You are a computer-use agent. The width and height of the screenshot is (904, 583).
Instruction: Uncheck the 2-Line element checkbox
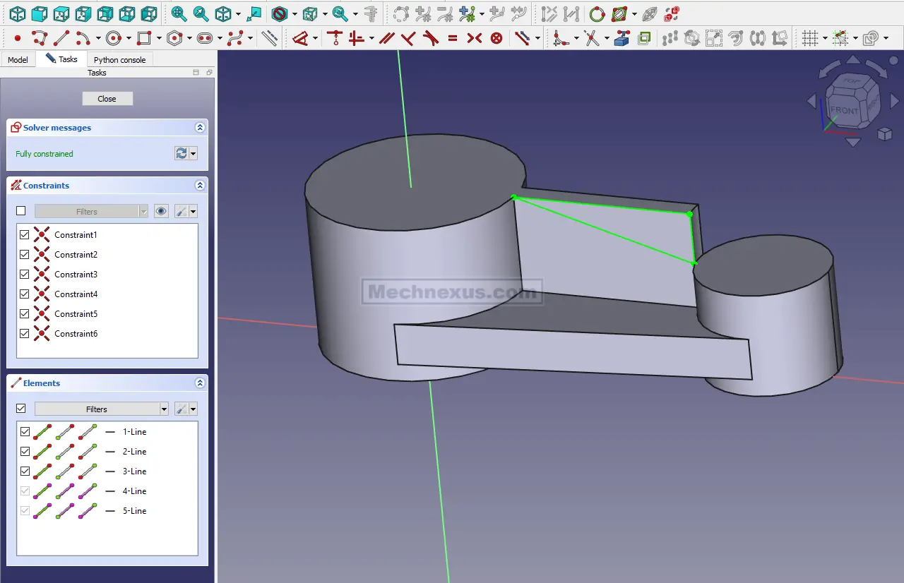point(25,452)
